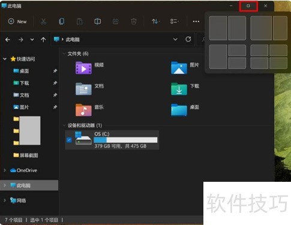Expand the OneDrive tree node

click(x=5, y=170)
